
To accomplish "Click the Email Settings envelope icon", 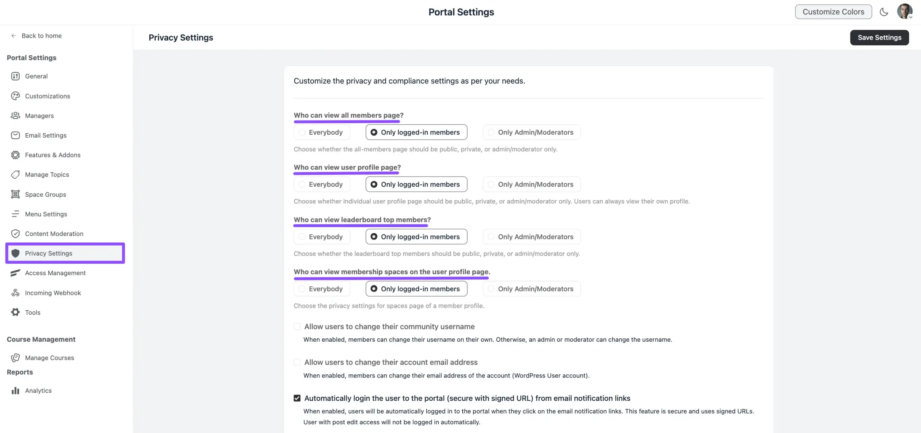I will pos(15,135).
